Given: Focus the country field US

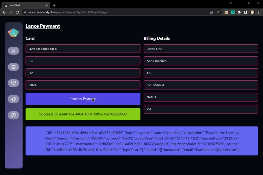Looking at the screenshot, I should click(x=201, y=73).
